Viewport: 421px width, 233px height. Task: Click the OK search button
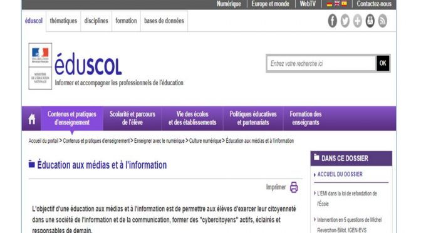tap(383, 63)
